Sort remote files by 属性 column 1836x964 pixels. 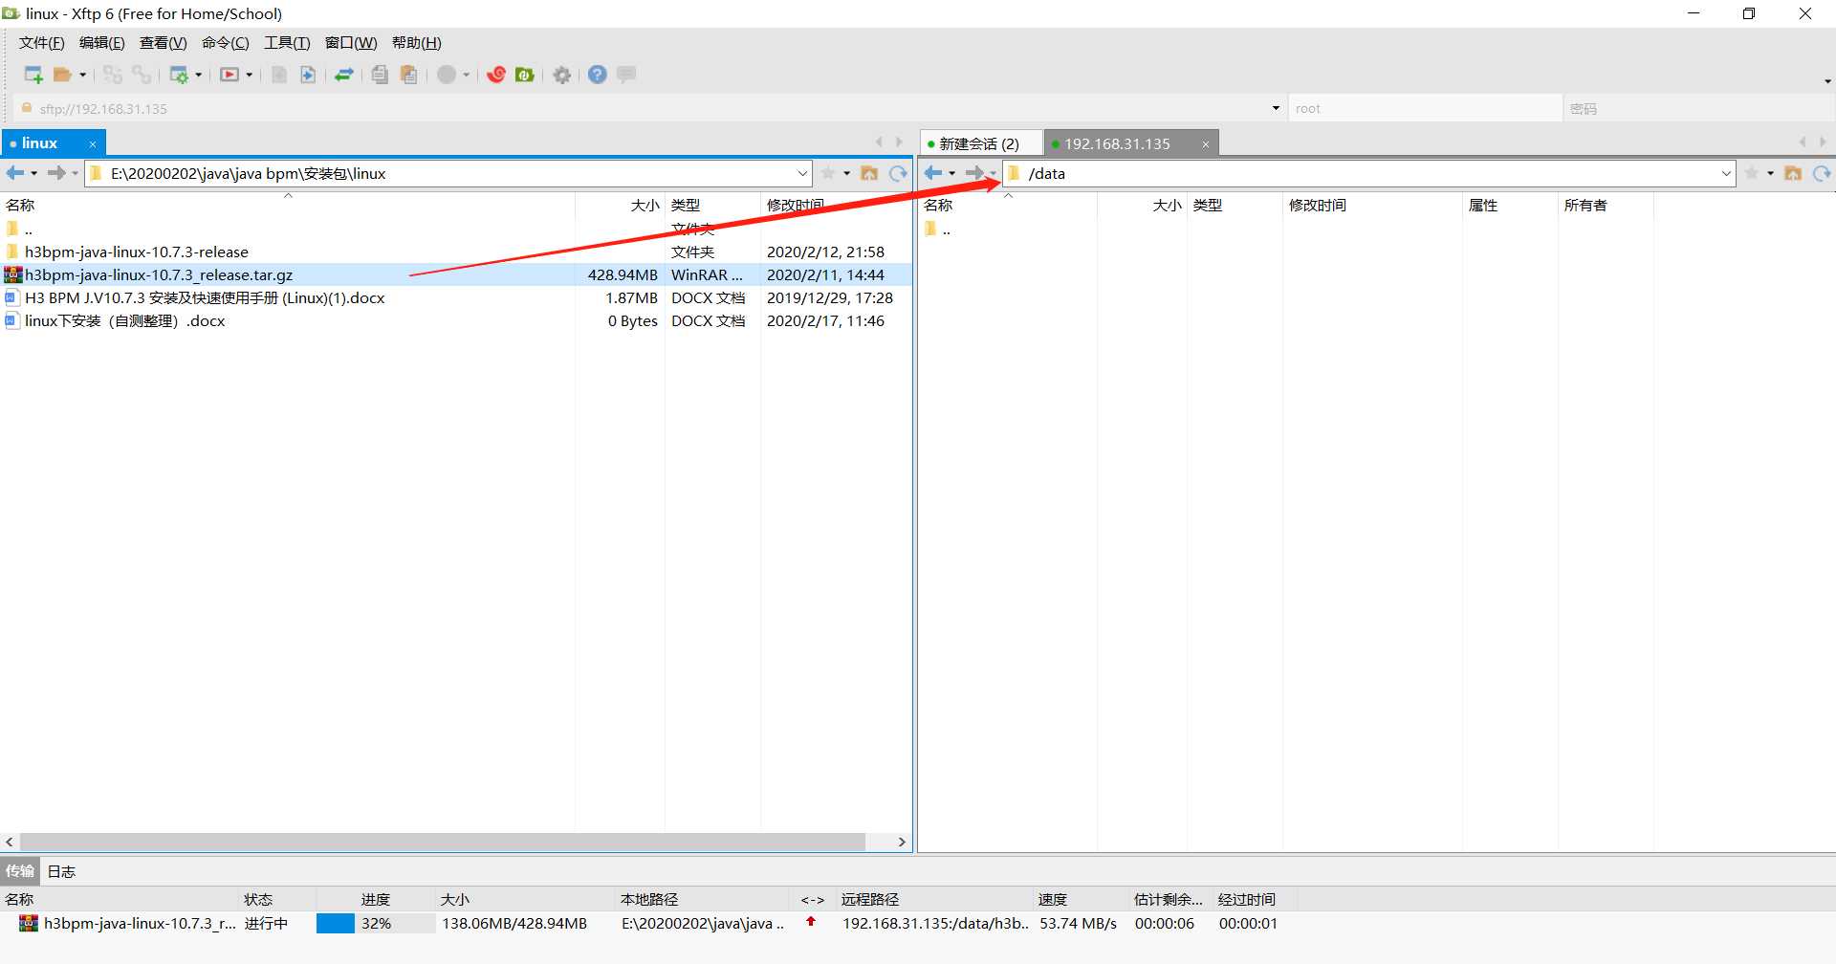1510,205
